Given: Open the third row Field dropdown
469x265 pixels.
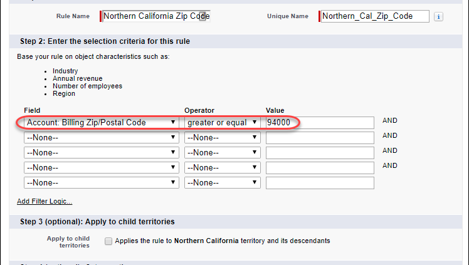Looking at the screenshot, I should [x=101, y=152].
